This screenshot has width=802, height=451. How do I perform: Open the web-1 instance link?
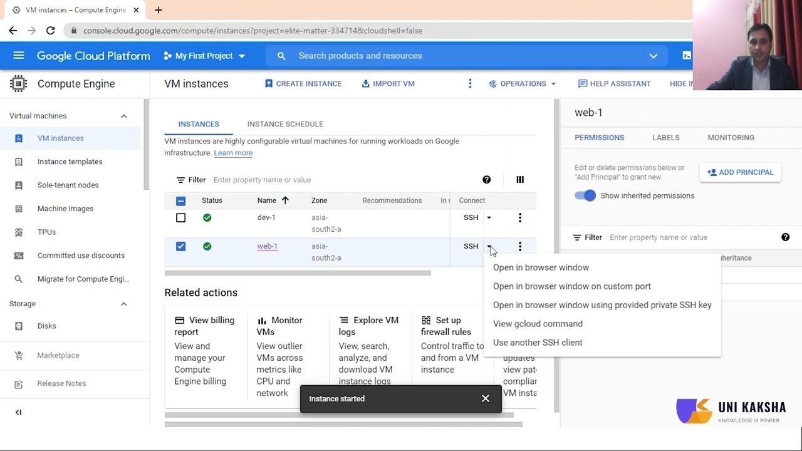pyautogui.click(x=267, y=246)
